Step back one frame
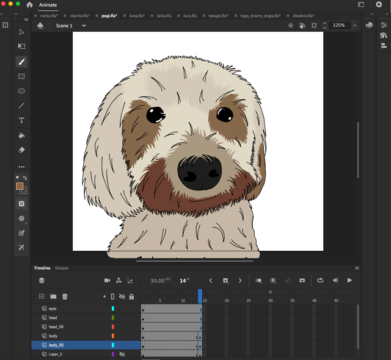This screenshot has height=360, width=391. click(335, 280)
